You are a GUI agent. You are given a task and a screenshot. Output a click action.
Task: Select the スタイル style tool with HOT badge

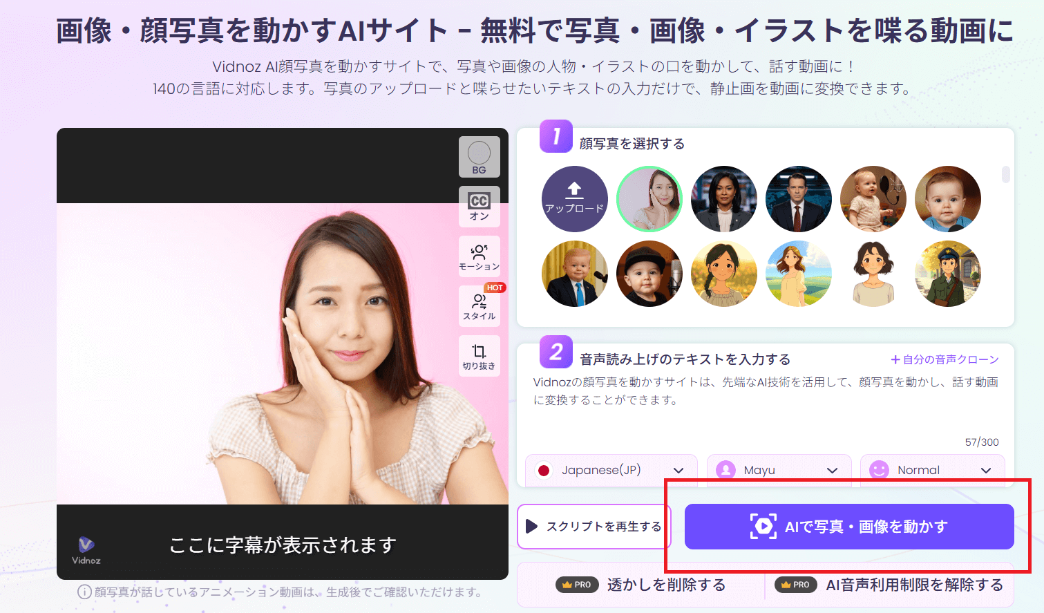coord(479,305)
